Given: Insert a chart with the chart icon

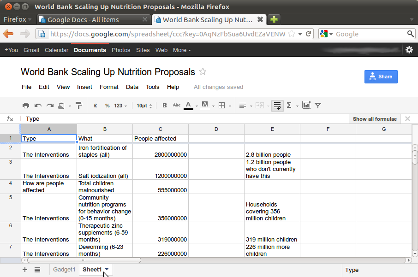Looking at the screenshot, I should tap(306, 106).
